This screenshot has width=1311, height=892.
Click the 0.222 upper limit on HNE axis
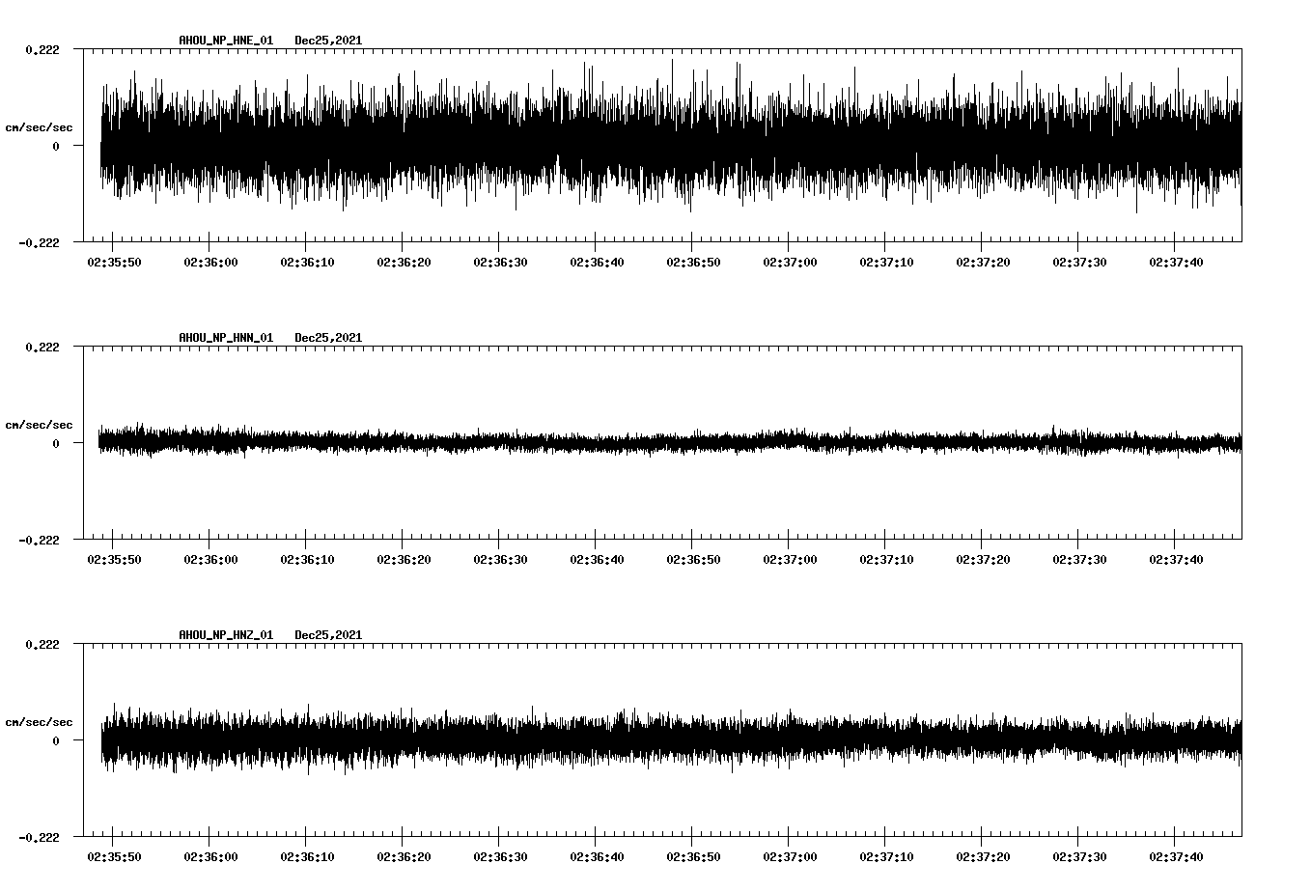(x=42, y=50)
